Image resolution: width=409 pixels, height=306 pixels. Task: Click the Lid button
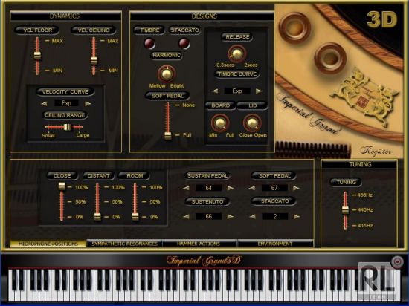click(x=252, y=105)
